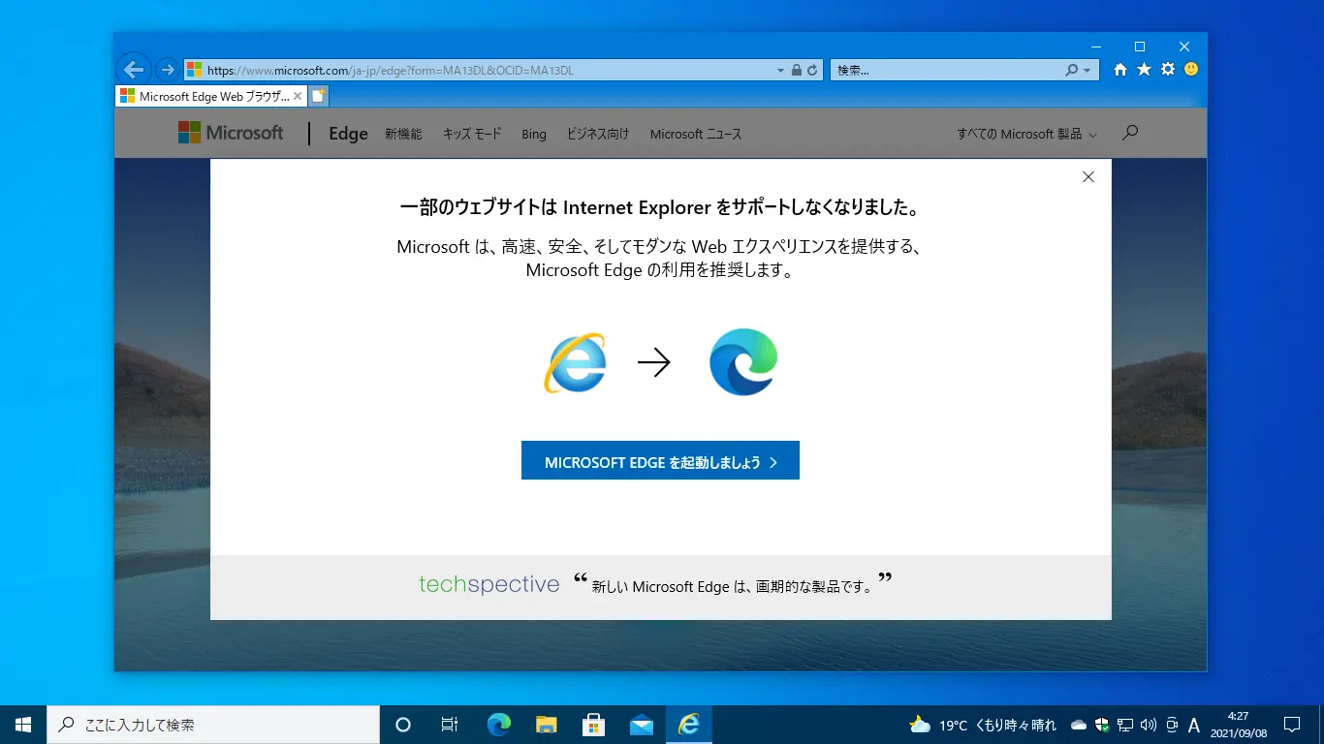The image size is (1324, 744).
Task: Go back with the IE back arrow
Action: tap(134, 69)
